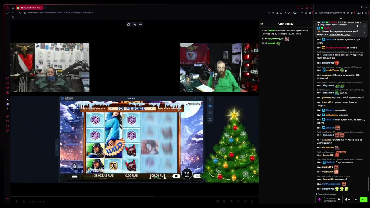Click username Shefach in the proxy message

pos(330,40)
